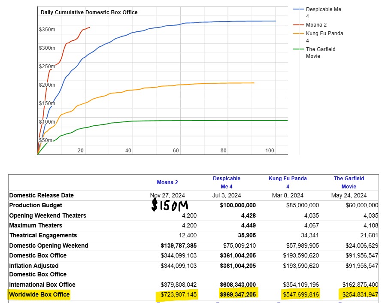Click the orange Kung Fu Panda 4 legend swatch
The height and width of the screenshot is (303, 385).
(298, 33)
